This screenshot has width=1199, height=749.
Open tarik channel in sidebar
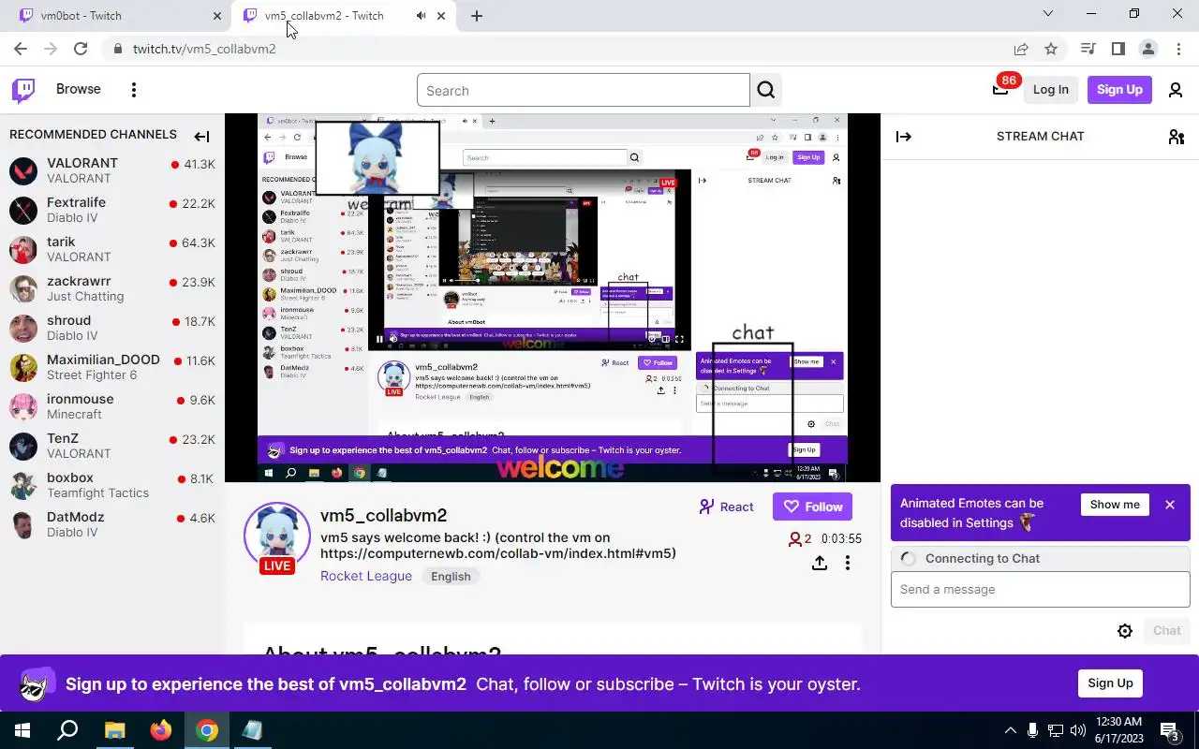click(112, 249)
